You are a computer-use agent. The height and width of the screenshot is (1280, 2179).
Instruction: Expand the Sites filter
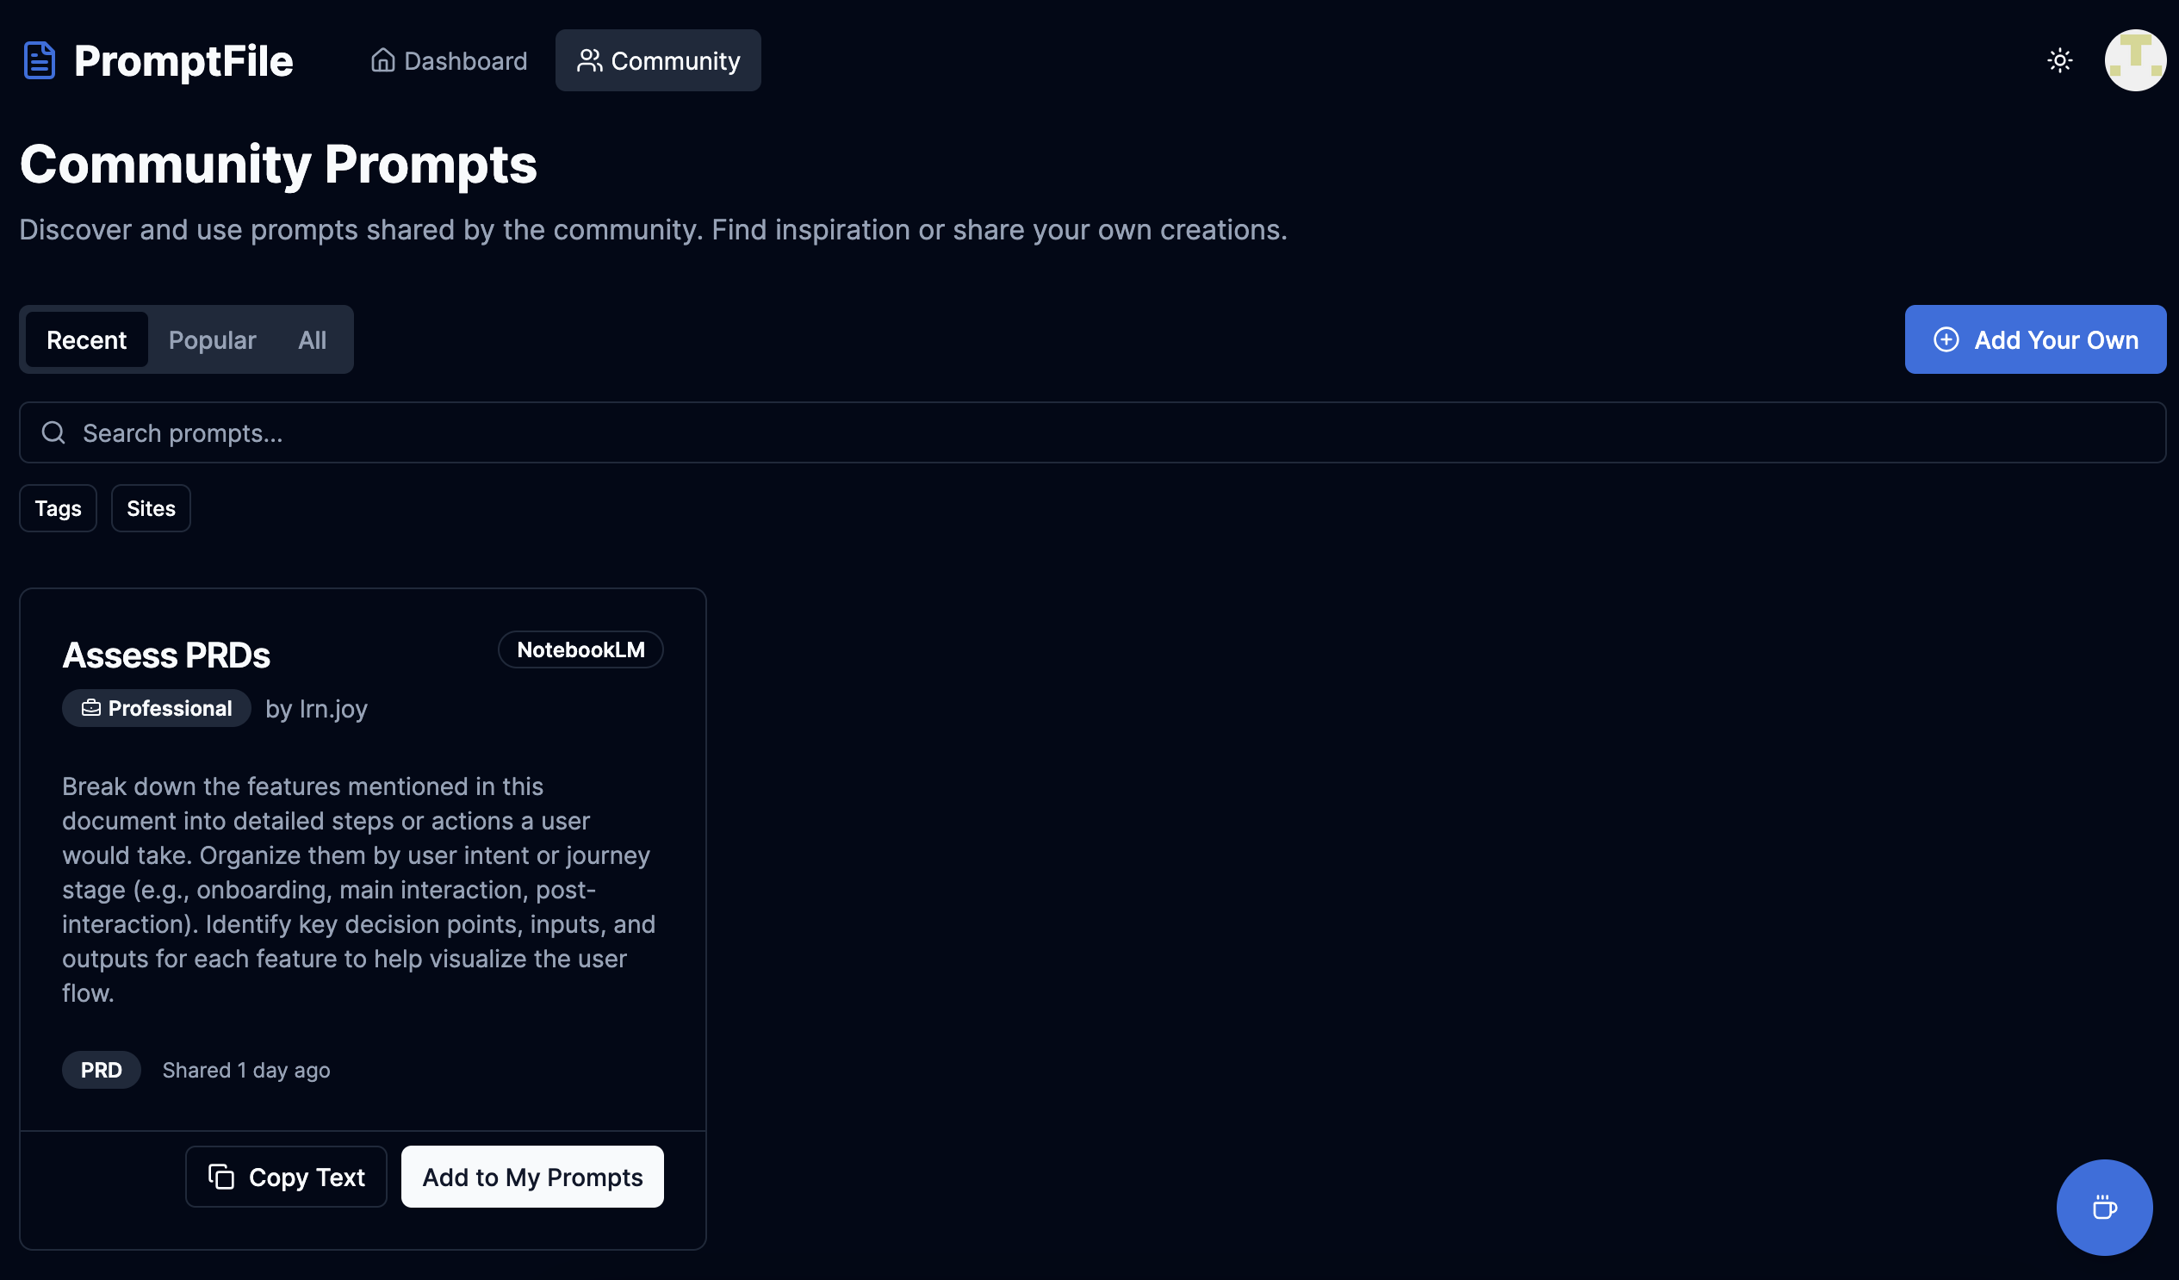(151, 508)
